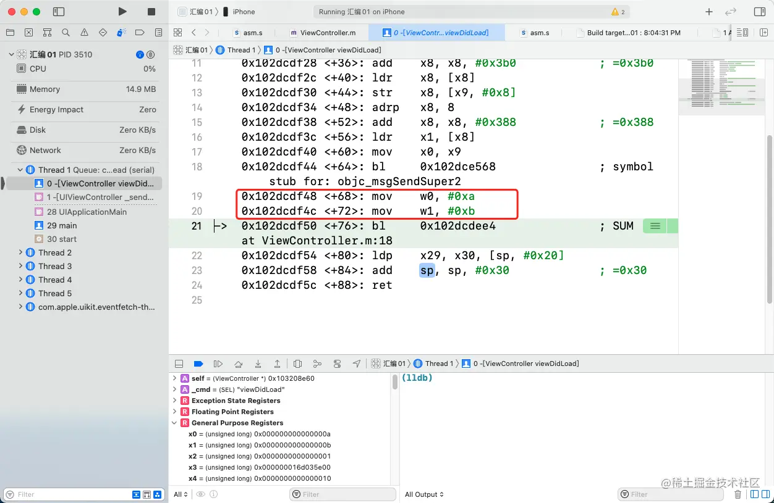
Task: Open the Memory gauge
Action: (86, 89)
